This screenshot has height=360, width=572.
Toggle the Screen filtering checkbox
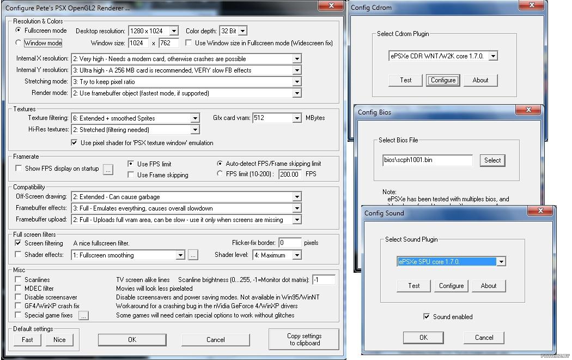point(18,243)
